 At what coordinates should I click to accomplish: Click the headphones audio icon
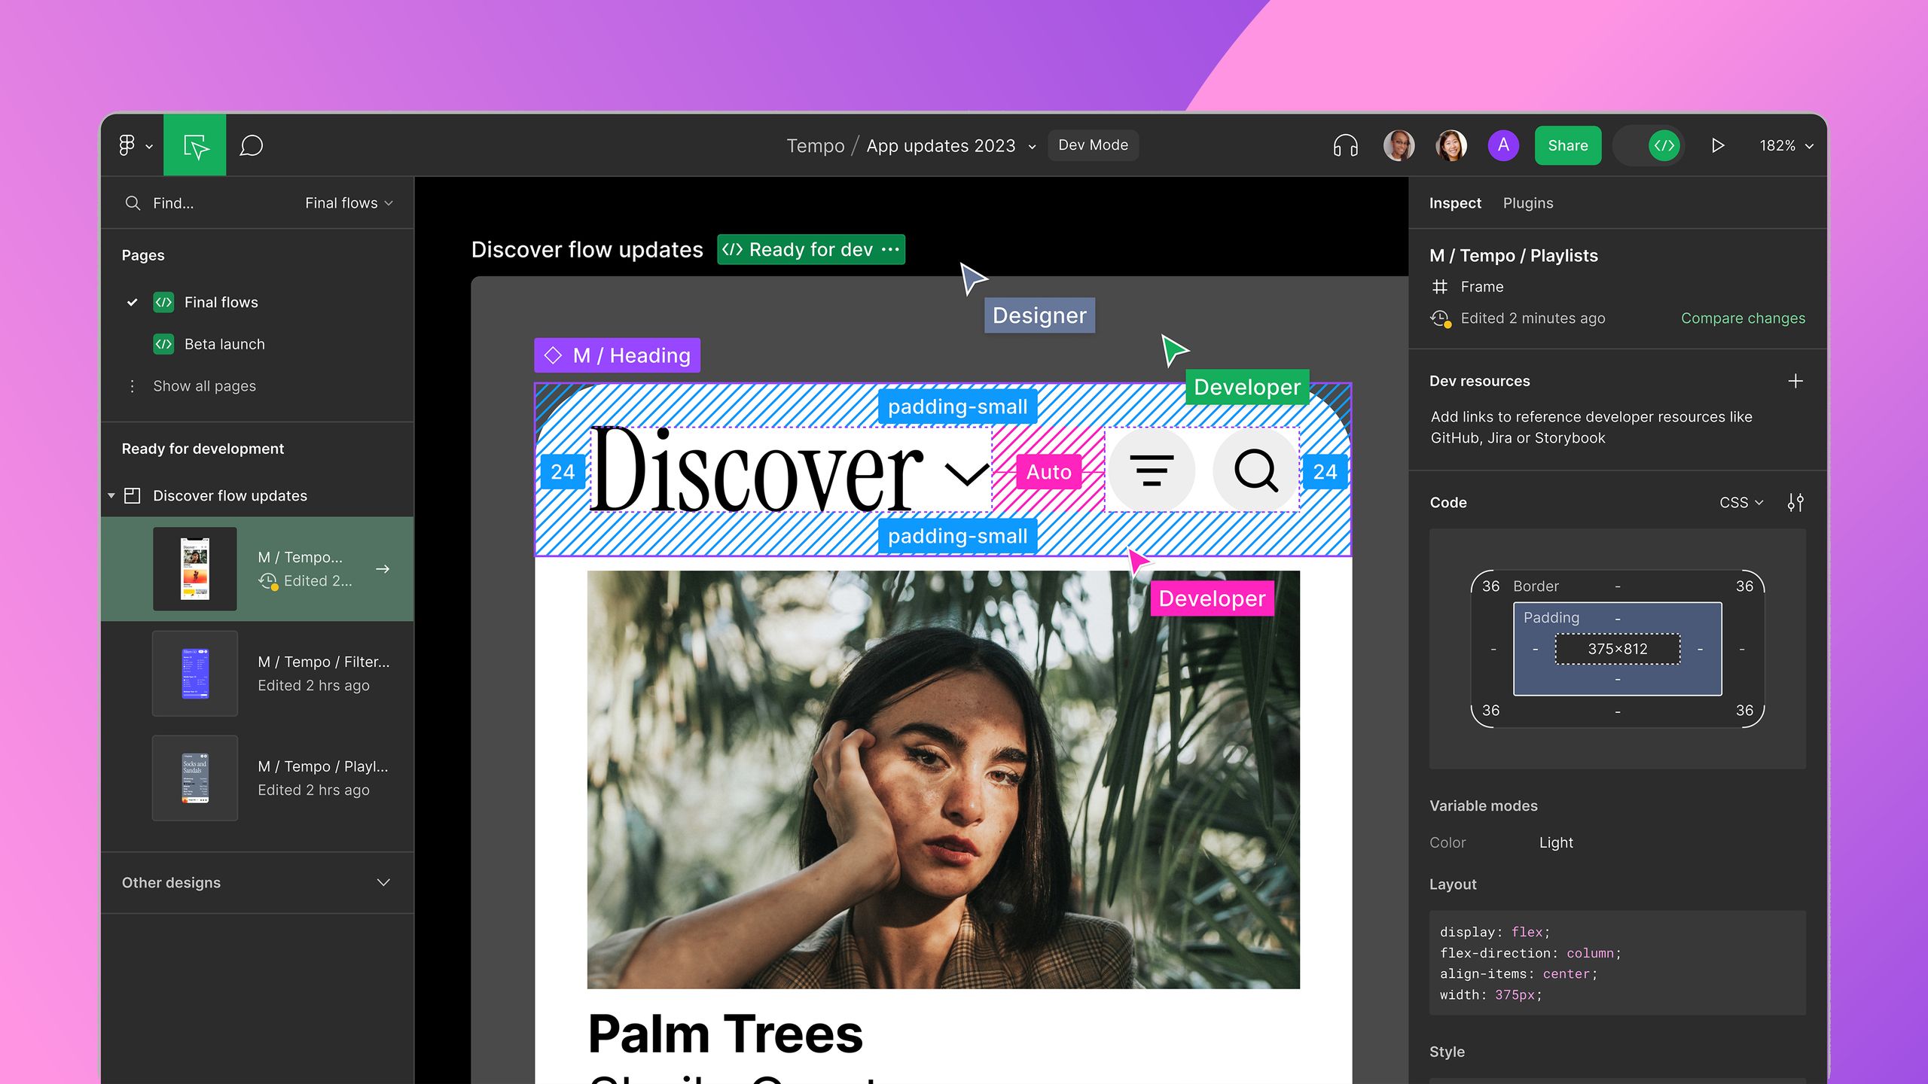tap(1345, 145)
